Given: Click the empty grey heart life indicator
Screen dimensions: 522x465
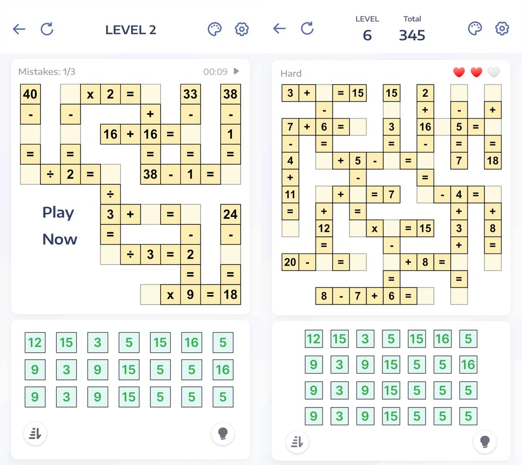Looking at the screenshot, I should [493, 72].
